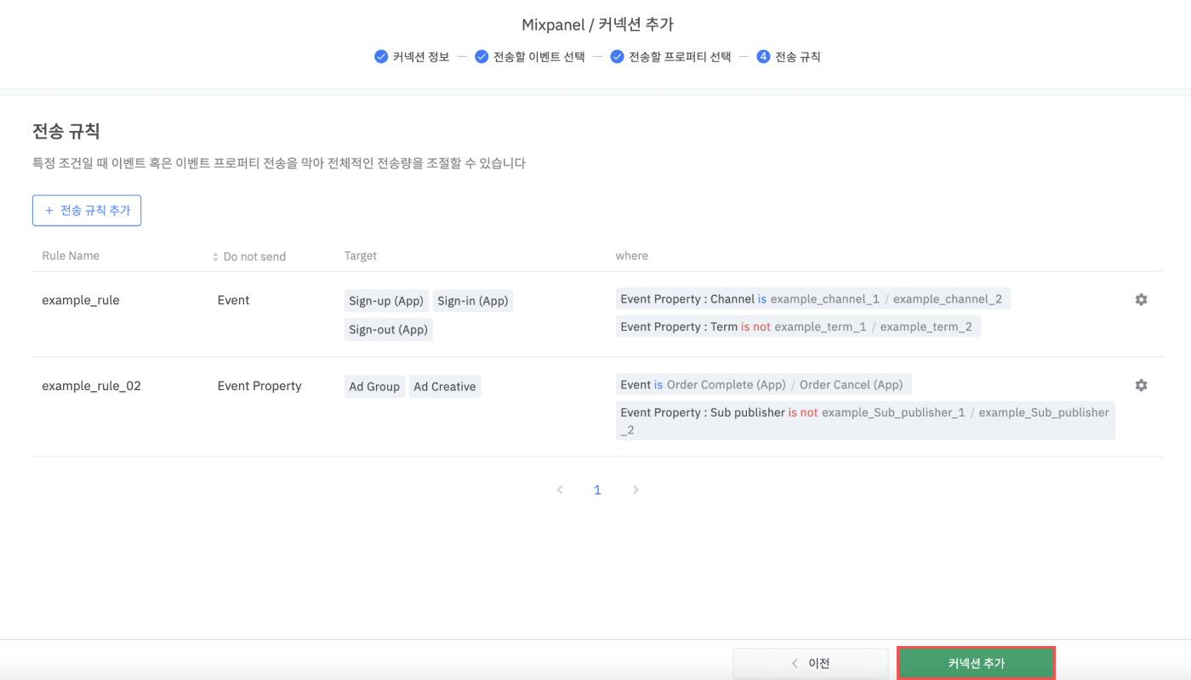This screenshot has width=1191, height=680.
Task: Click the green 커넥션 추가 button
Action: [x=976, y=664]
